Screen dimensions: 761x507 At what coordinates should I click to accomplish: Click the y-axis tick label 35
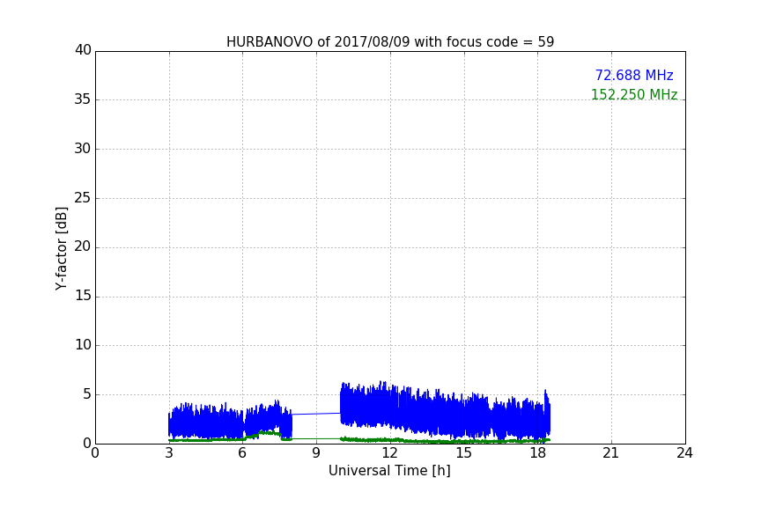click(x=83, y=99)
